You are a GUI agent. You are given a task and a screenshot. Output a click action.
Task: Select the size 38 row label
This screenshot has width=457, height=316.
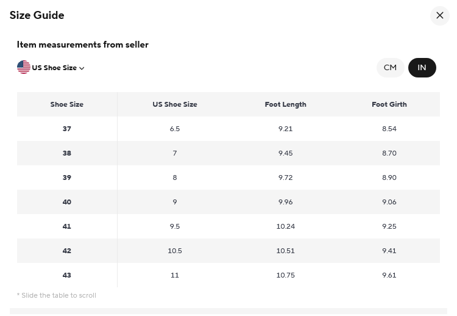click(67, 153)
